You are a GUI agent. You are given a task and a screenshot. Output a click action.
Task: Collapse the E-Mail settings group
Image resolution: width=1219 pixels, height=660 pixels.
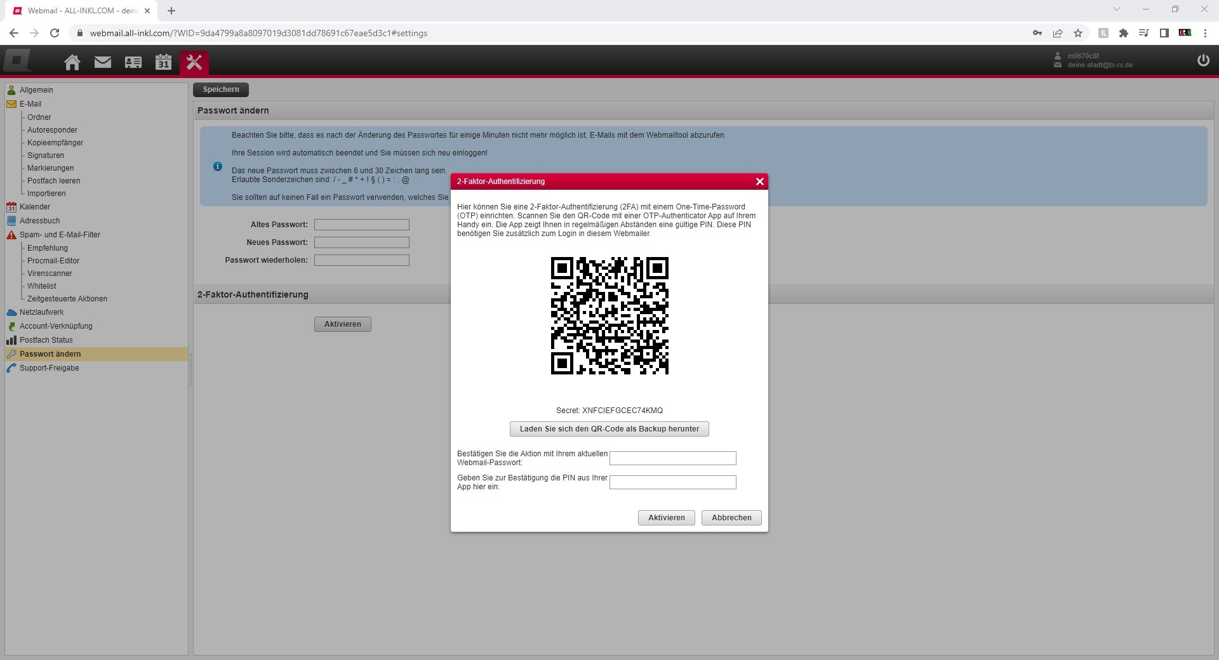pyautogui.click(x=30, y=104)
